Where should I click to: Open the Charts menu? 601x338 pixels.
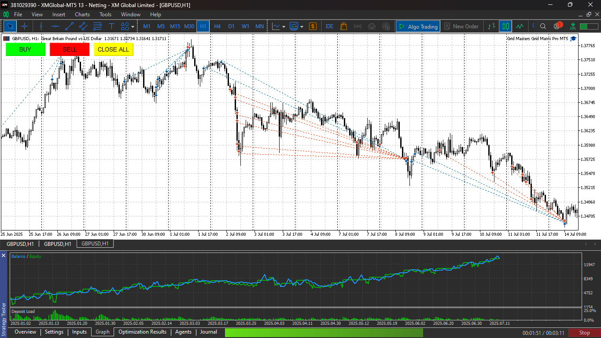[x=82, y=15]
